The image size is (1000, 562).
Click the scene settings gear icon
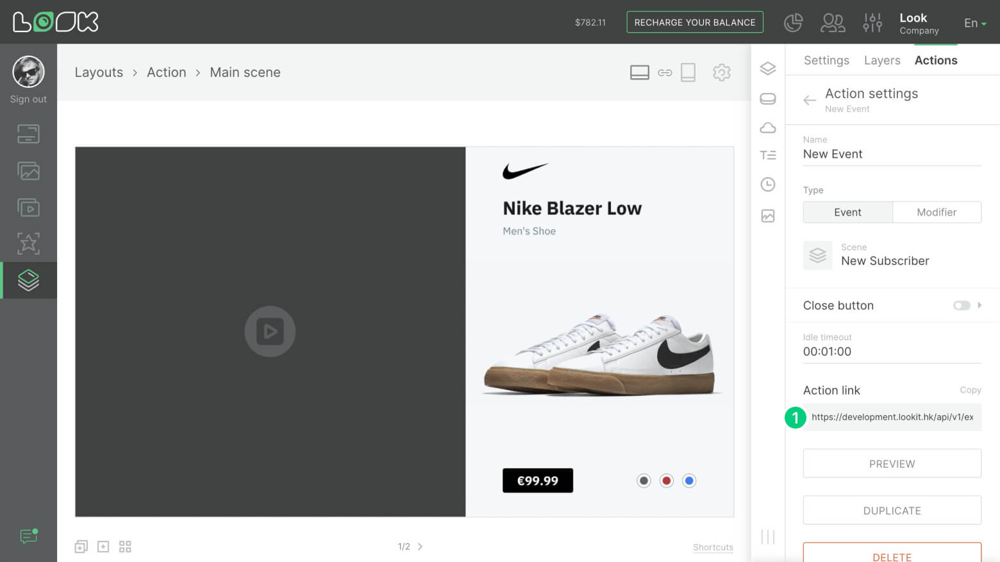pyautogui.click(x=721, y=72)
